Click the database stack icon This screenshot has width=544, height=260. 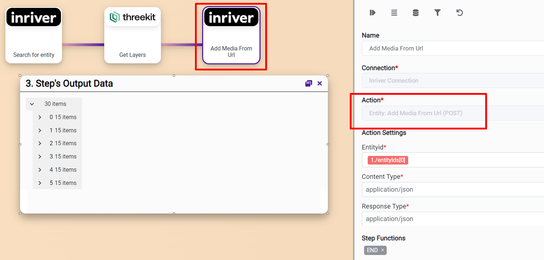coord(415,13)
